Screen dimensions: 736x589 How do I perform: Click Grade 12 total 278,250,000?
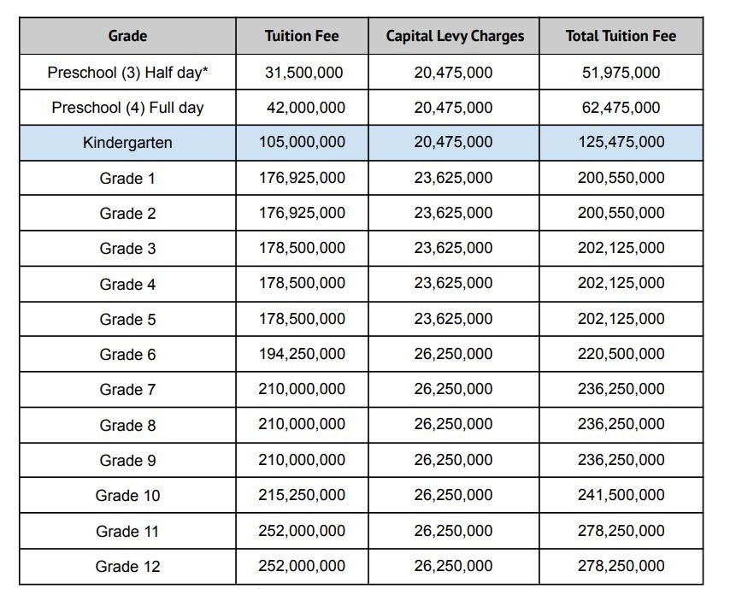(x=621, y=566)
